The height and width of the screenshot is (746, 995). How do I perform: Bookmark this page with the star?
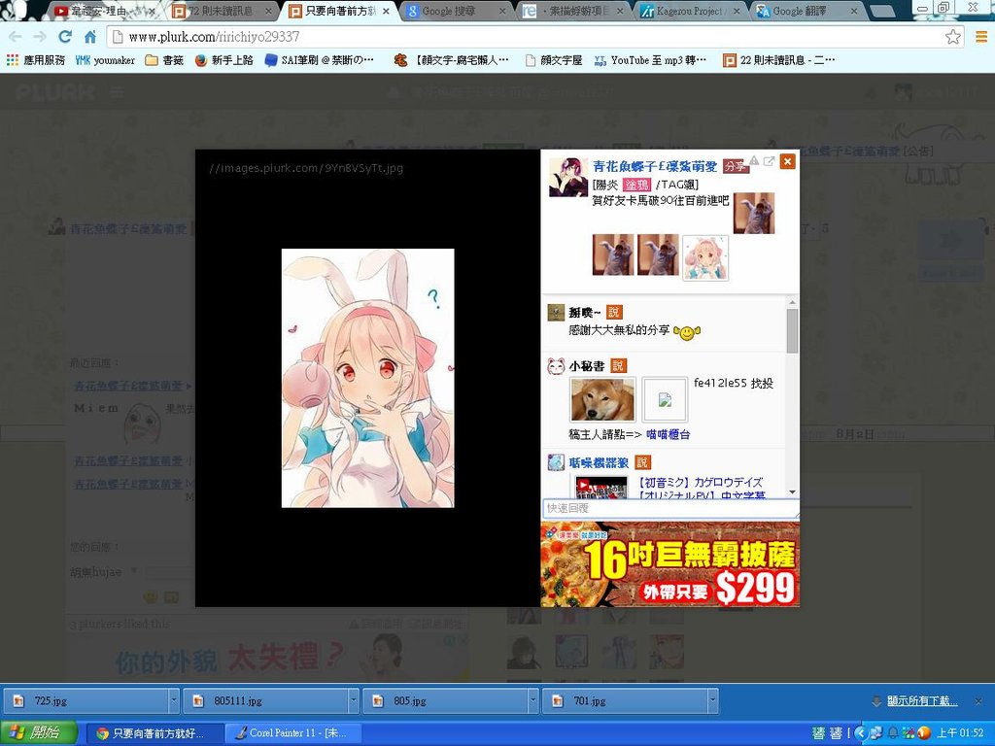point(952,37)
